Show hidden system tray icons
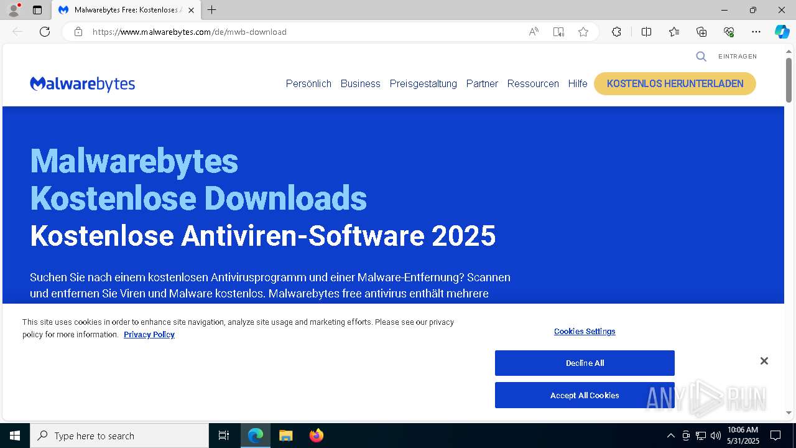 670,436
